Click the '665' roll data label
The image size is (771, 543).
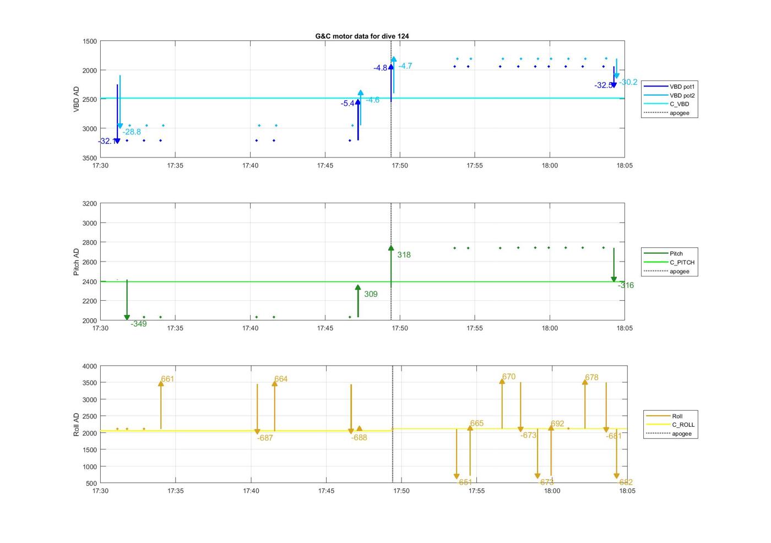(x=477, y=423)
